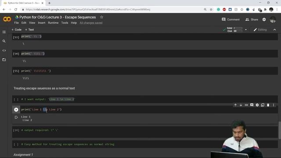Viewport: 281px width, 158px height.
Task: Select cell 54 code line
Action: pos(33,54)
